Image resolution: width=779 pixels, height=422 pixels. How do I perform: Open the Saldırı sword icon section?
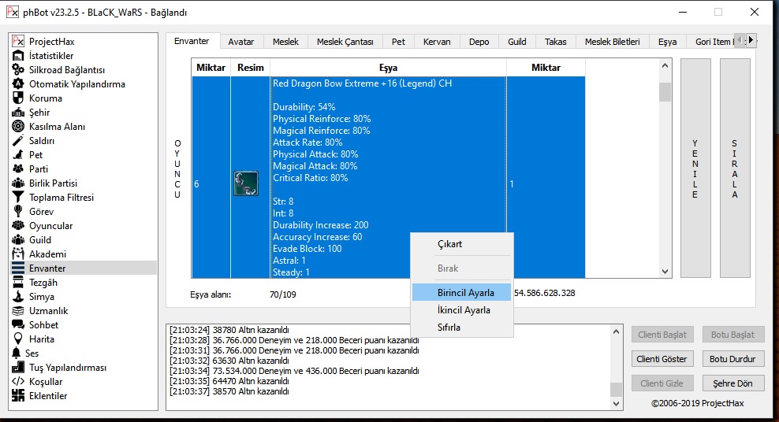(18, 141)
